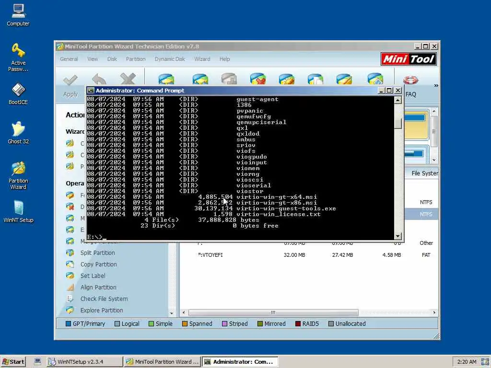Click the Align Partition icon
491x368 pixels.
[x=70, y=287]
